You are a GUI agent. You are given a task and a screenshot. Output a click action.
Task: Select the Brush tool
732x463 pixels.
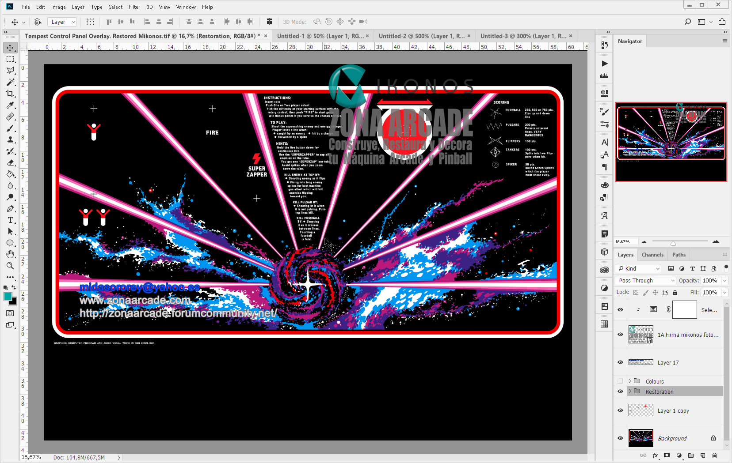pos(10,128)
